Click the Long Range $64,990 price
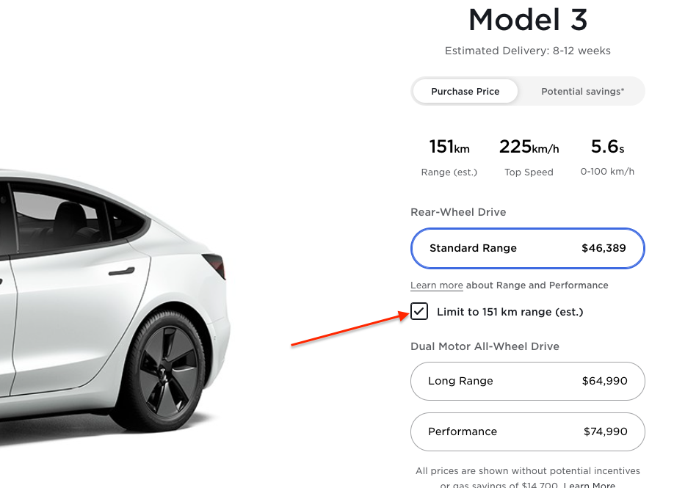 [x=605, y=381]
